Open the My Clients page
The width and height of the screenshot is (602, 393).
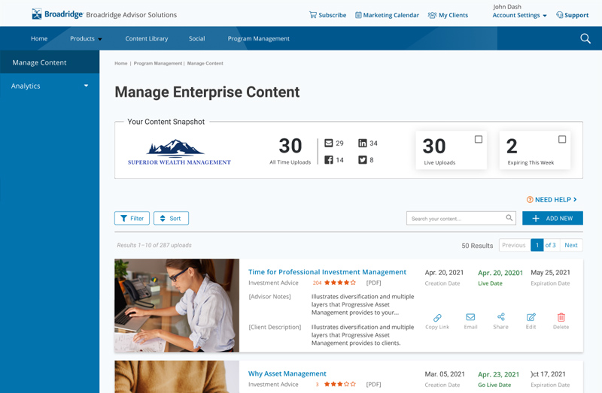pos(448,15)
